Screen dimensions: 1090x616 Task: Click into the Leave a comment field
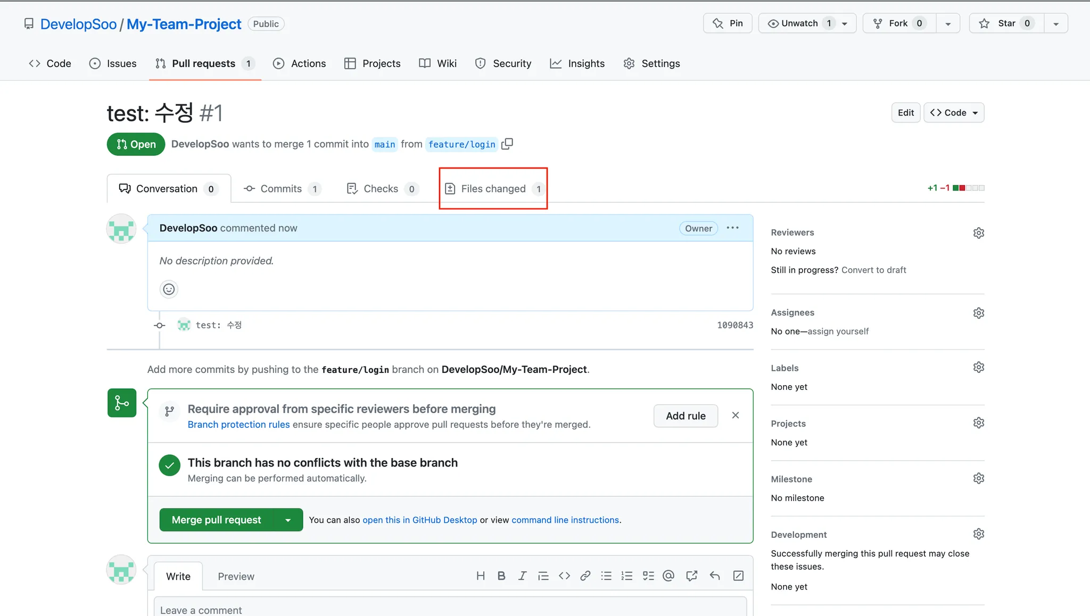[450, 608]
